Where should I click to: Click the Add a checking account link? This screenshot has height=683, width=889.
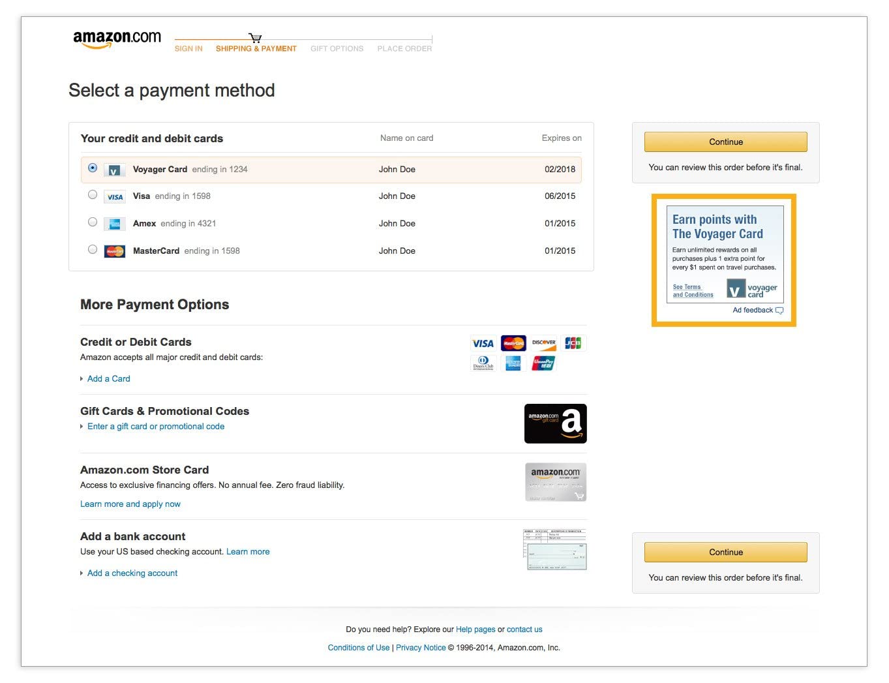pyautogui.click(x=132, y=573)
